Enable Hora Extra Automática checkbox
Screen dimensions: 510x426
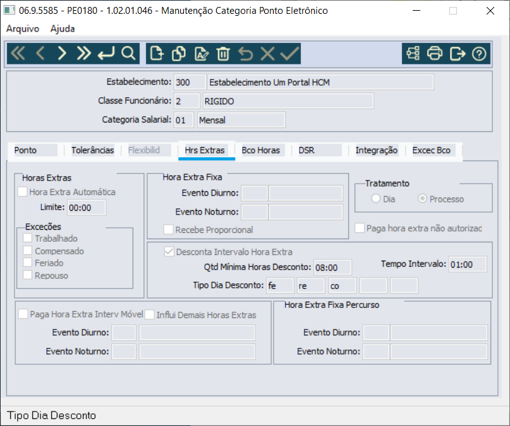pos(23,192)
